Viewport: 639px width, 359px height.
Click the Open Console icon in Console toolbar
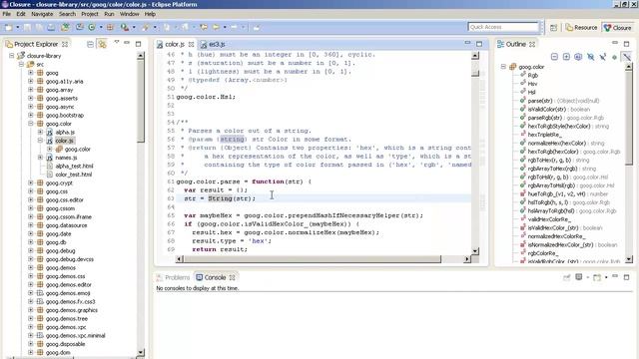(x=597, y=277)
